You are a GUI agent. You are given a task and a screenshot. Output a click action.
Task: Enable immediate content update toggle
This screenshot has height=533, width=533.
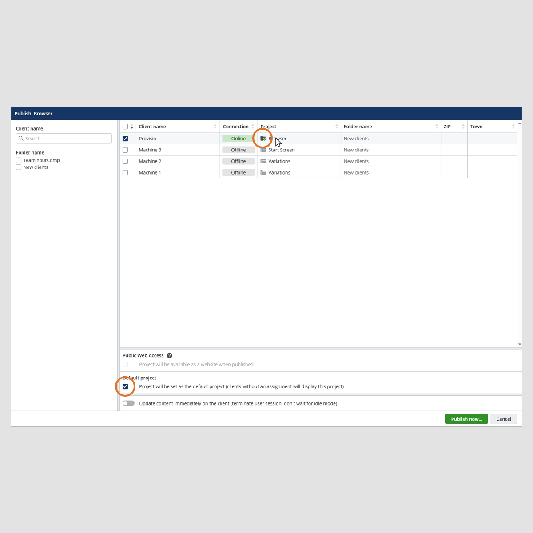[128, 403]
